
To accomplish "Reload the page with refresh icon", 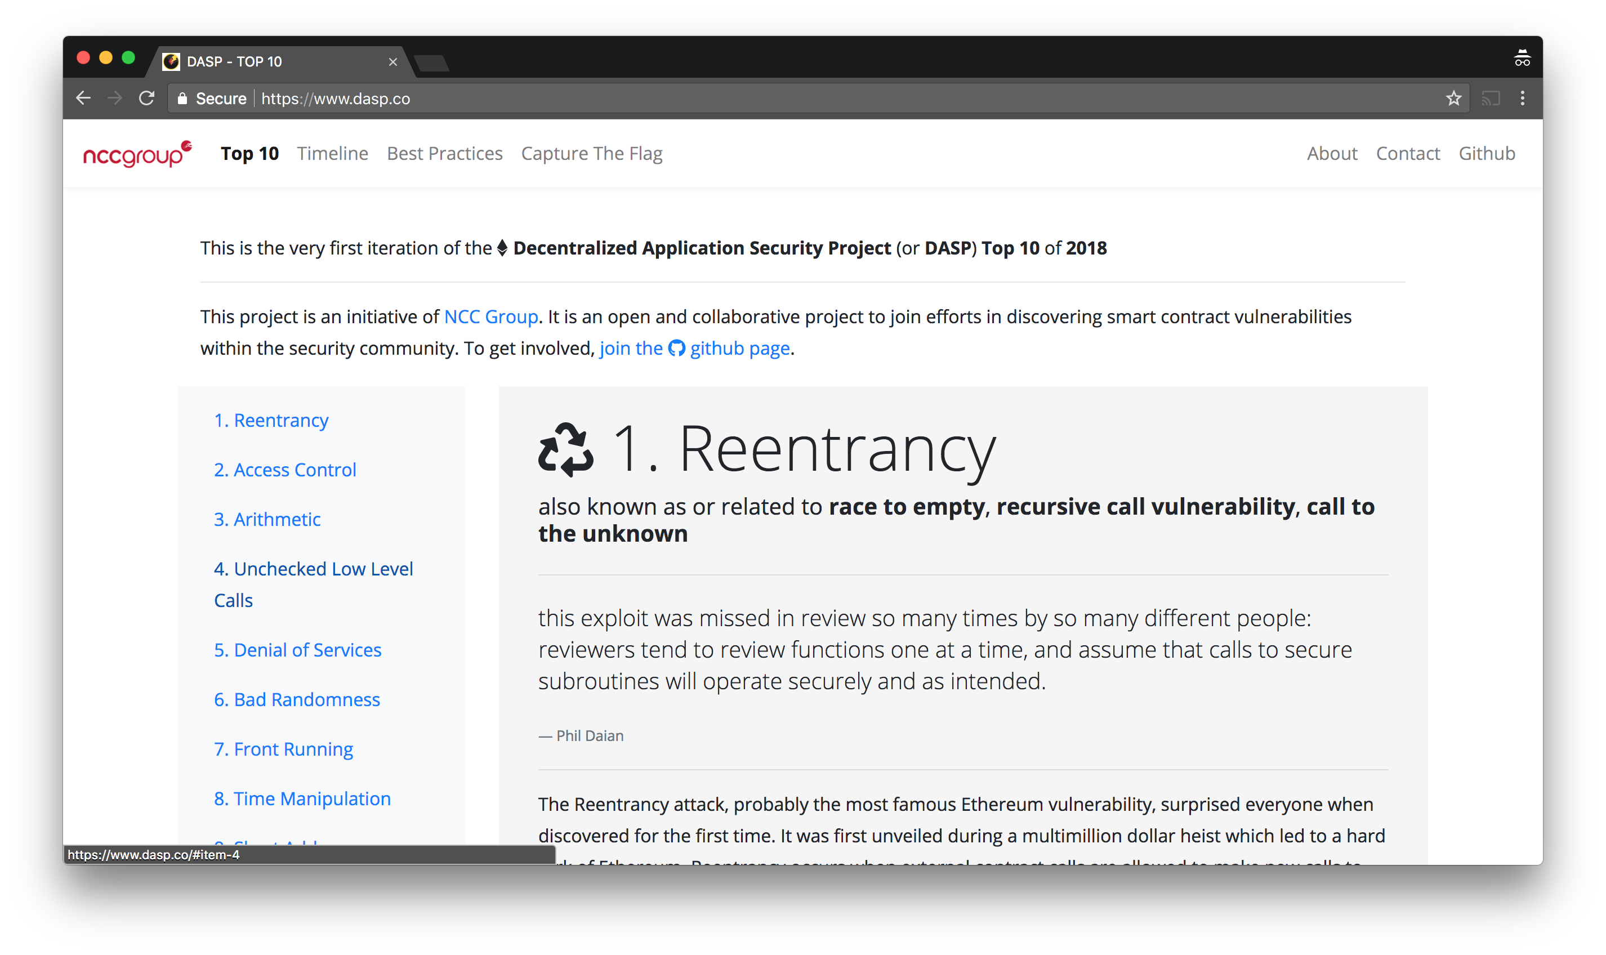I will 147,99.
